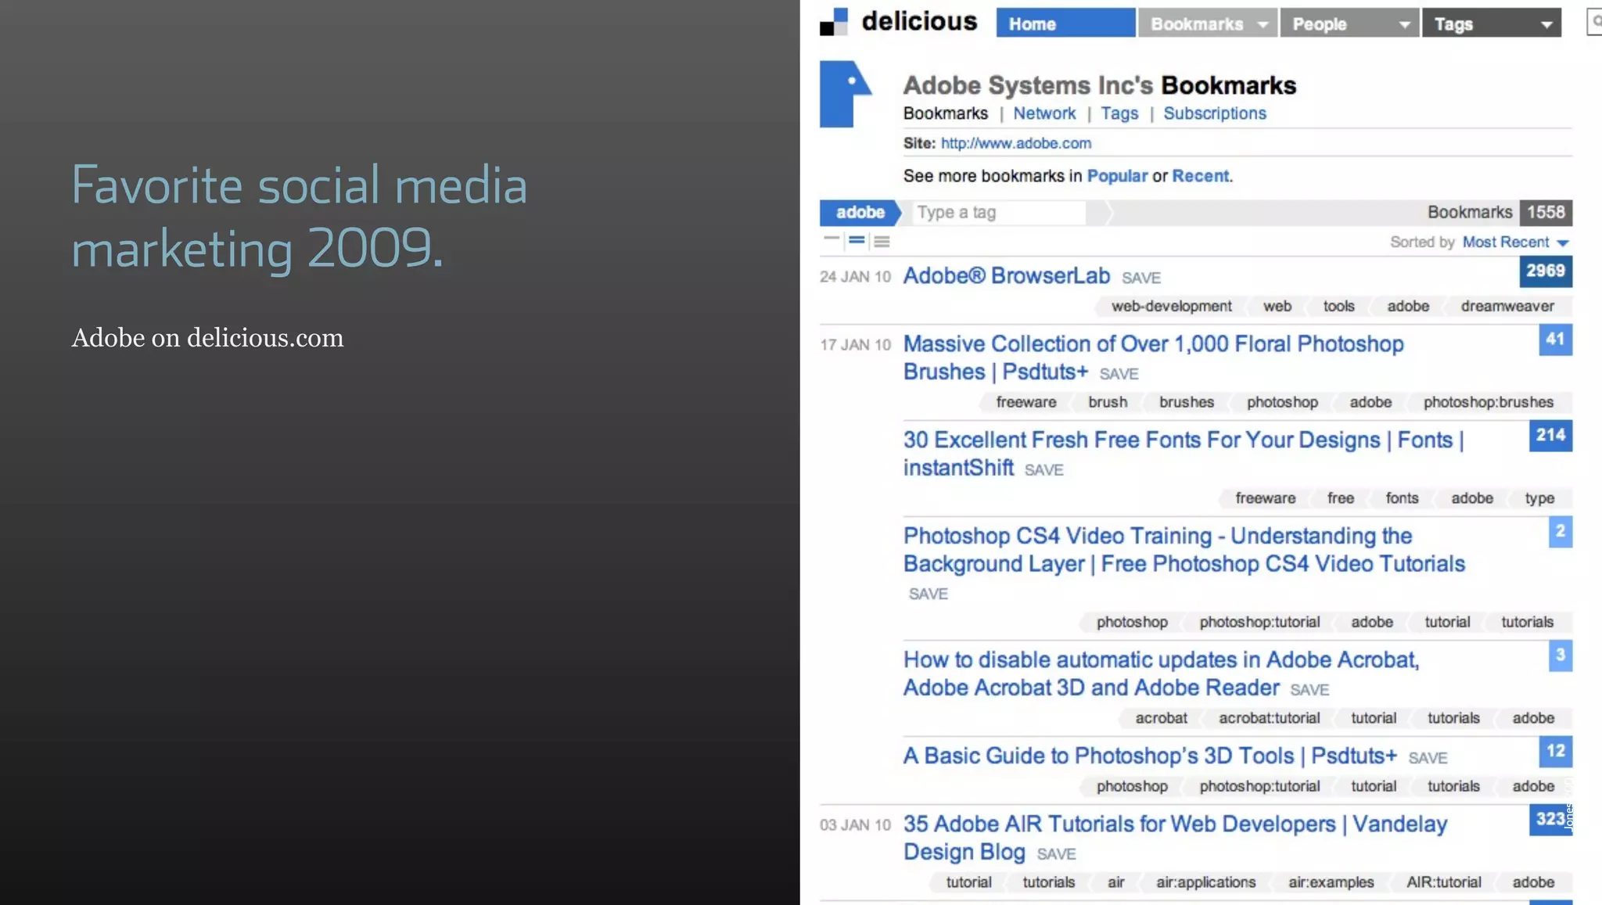Select the medium two-line view icon

coord(857,241)
